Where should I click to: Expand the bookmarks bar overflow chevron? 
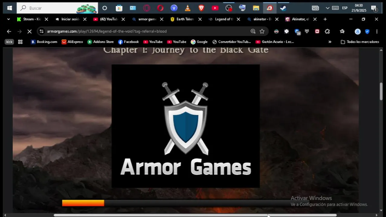[x=330, y=42]
